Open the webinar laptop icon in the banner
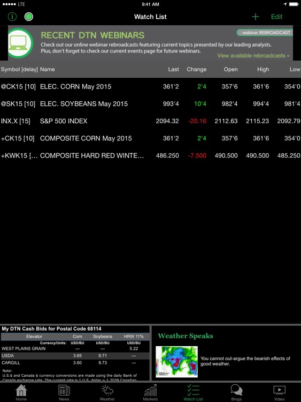 (x=20, y=43)
